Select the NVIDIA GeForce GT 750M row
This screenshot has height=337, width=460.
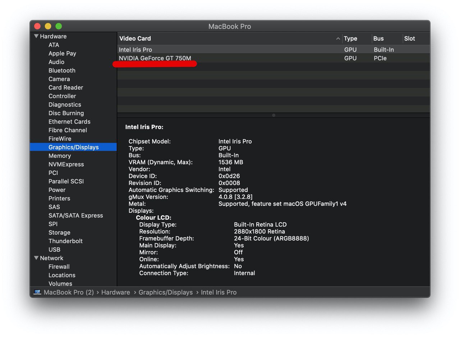click(273, 58)
